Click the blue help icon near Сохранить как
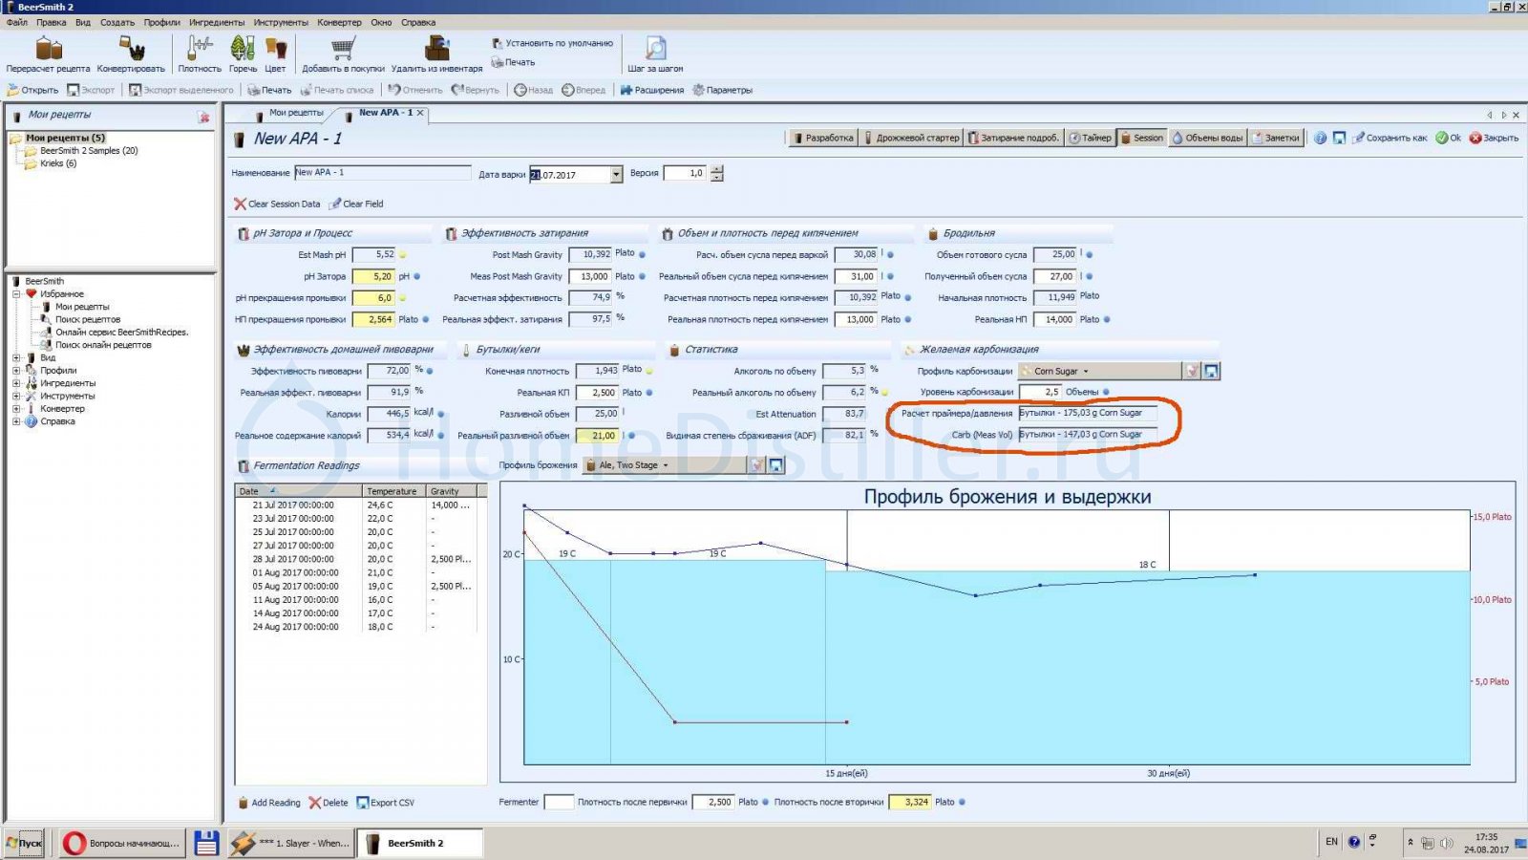Viewport: 1528px width, 860px height. coord(1320,138)
